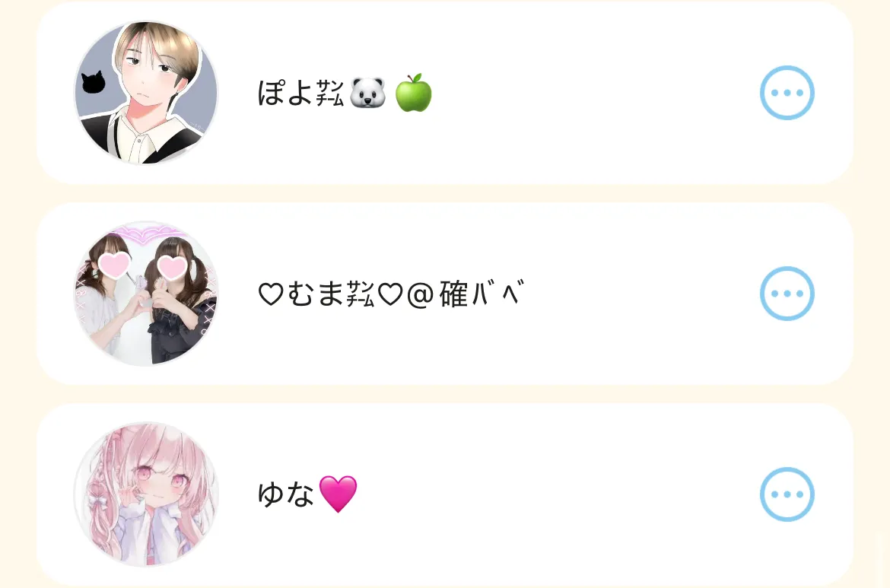Image resolution: width=890 pixels, height=588 pixels.
Task: Open more options for ぽよ
Action: coord(787,93)
